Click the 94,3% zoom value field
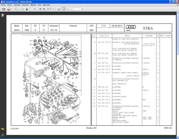The image size is (179, 139). pyautogui.click(x=49, y=9)
